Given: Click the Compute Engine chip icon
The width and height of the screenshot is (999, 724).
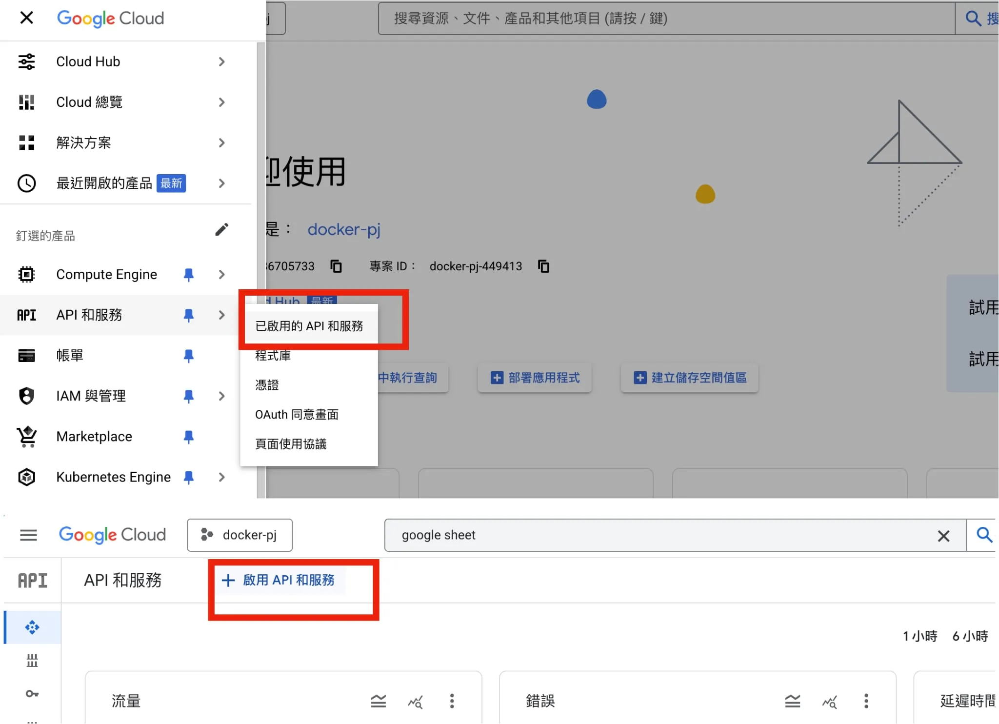Looking at the screenshot, I should click(26, 275).
